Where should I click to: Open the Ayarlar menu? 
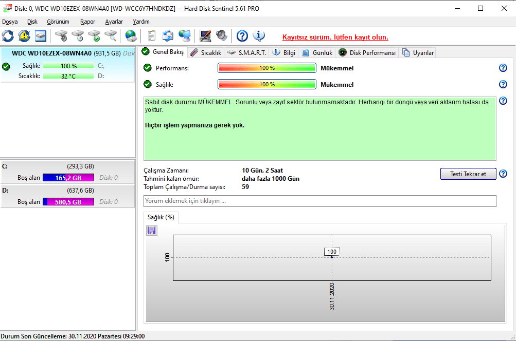114,22
